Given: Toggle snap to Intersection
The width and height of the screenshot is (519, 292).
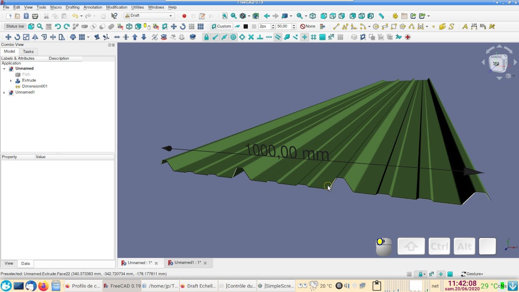Looking at the screenshot, I should click(251, 37).
